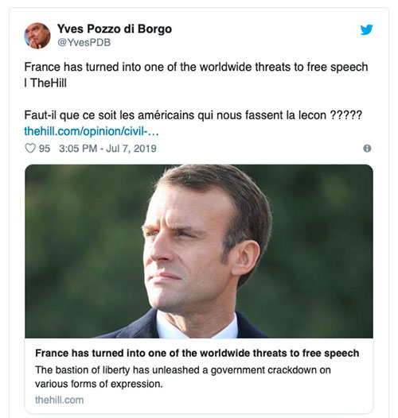
Task: Open Yves Pozzo di Borgo's profile picture
Action: coord(37,36)
